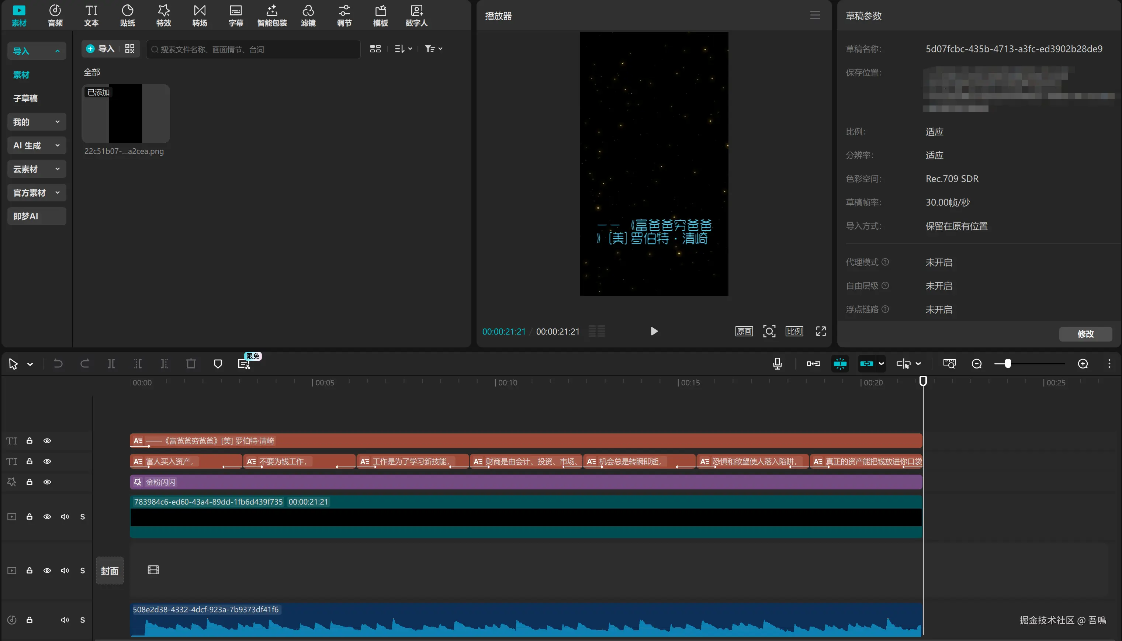Toggle the main track magnet snap icon
Image resolution: width=1122 pixels, height=641 pixels.
pos(813,364)
